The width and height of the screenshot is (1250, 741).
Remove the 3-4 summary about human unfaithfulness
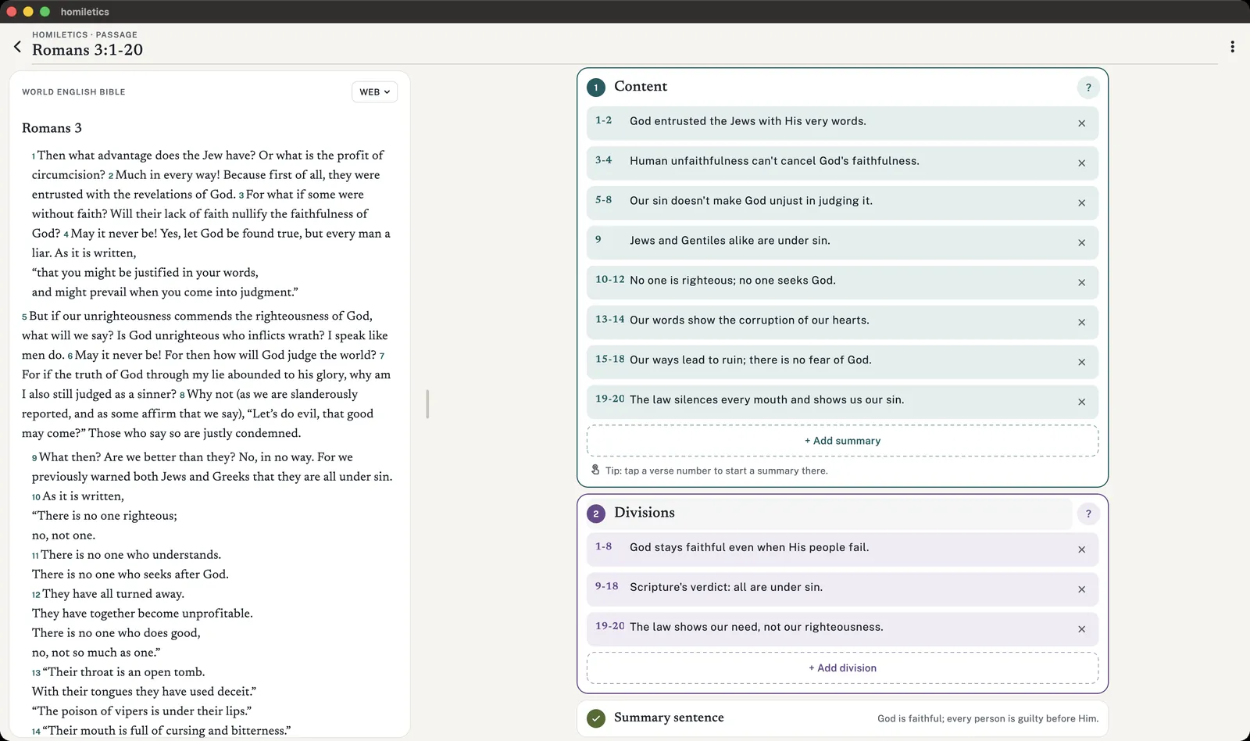point(1081,163)
